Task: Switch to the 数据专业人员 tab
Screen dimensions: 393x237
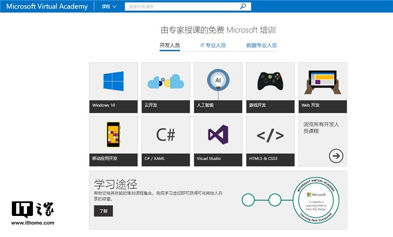Action: pyautogui.click(x=261, y=45)
